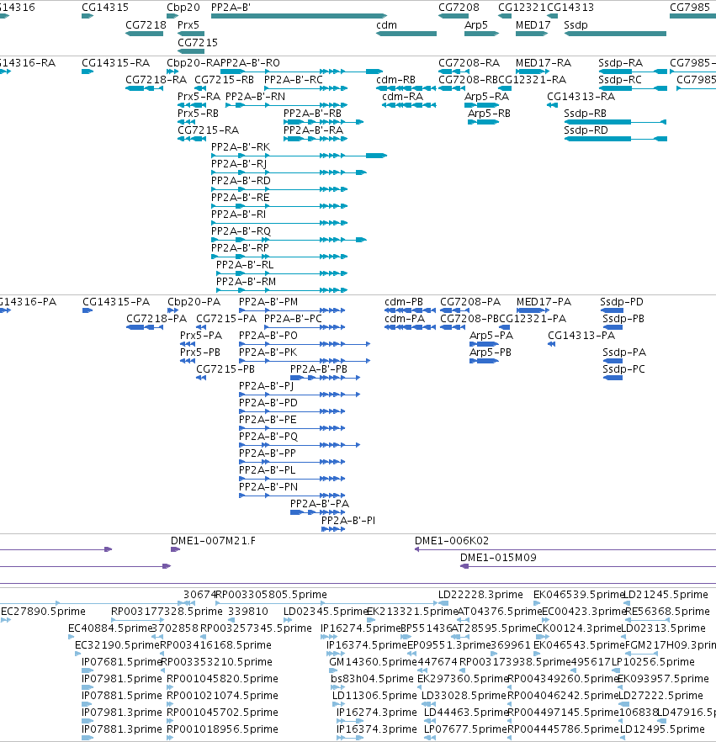Click transcript PP2A-B'-RN label
The width and height of the screenshot is (716, 742).
255,97
